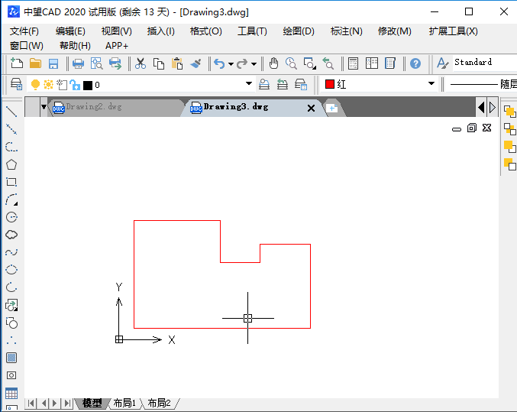This screenshot has height=412, width=517.
Task: Select the Revision Cloud tool
Action: click(x=11, y=235)
